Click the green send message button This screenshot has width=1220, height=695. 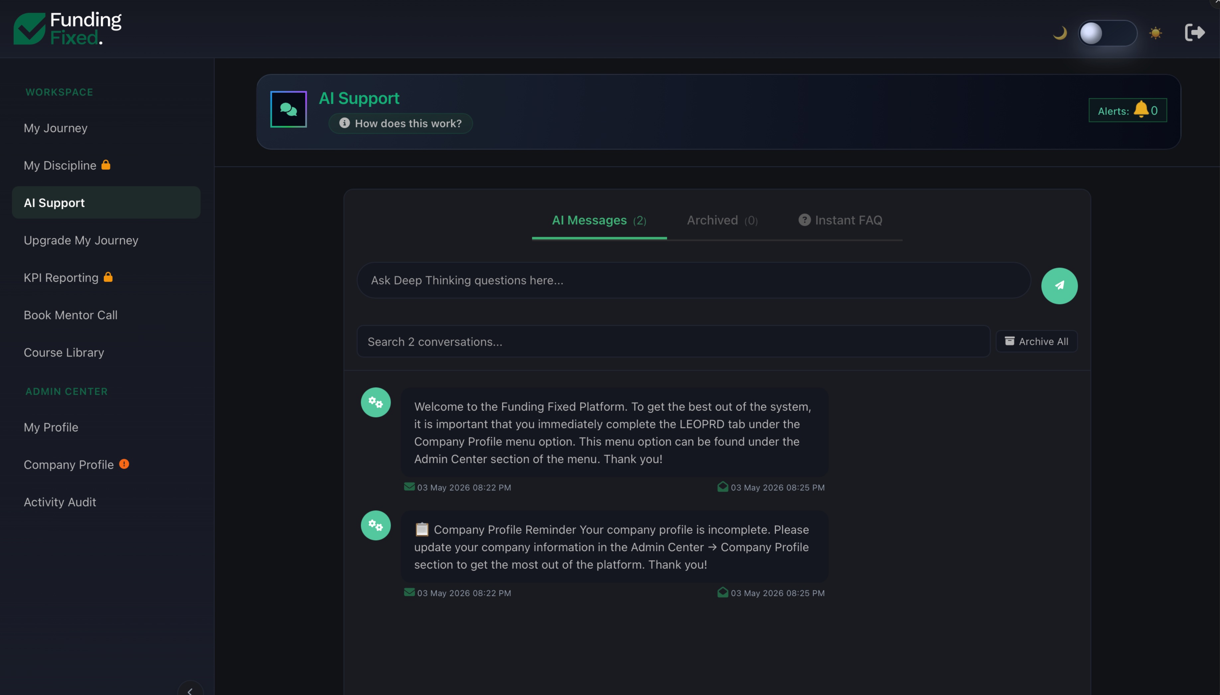1059,285
